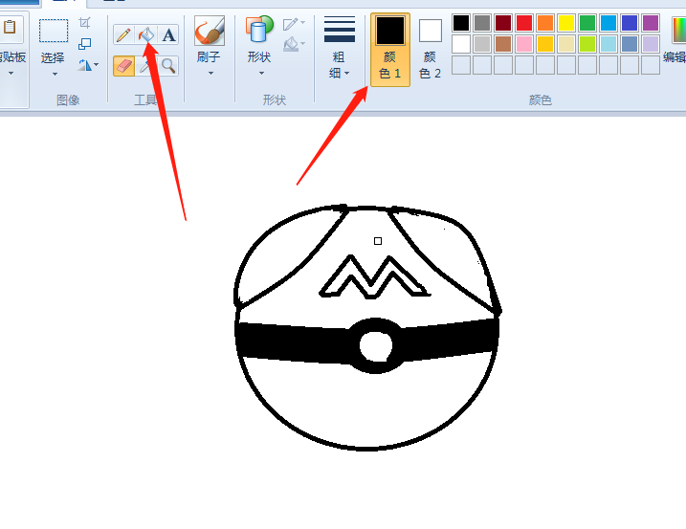This screenshot has height=529, width=686.
Task: Click the Rotate icon
Action: (85, 65)
